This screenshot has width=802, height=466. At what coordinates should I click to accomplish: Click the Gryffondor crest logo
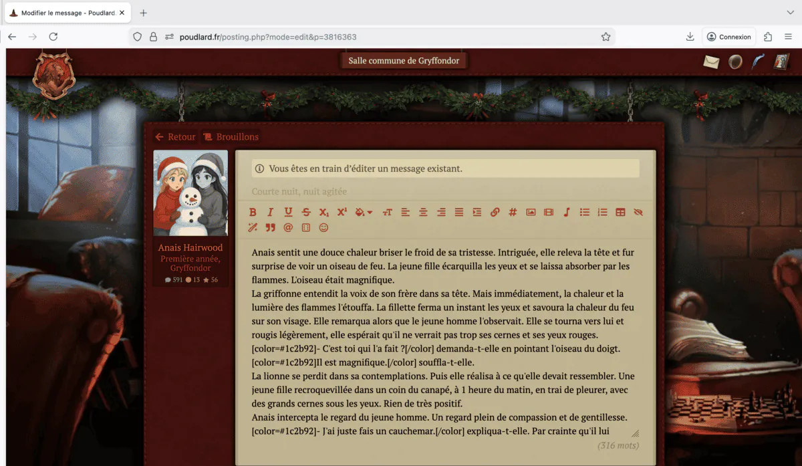click(x=54, y=76)
